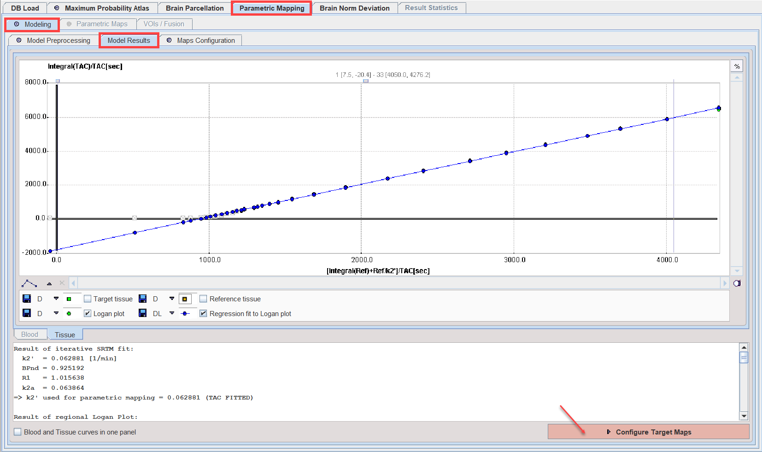
Task: Open the Maps Configuration tab
Action: click(201, 41)
